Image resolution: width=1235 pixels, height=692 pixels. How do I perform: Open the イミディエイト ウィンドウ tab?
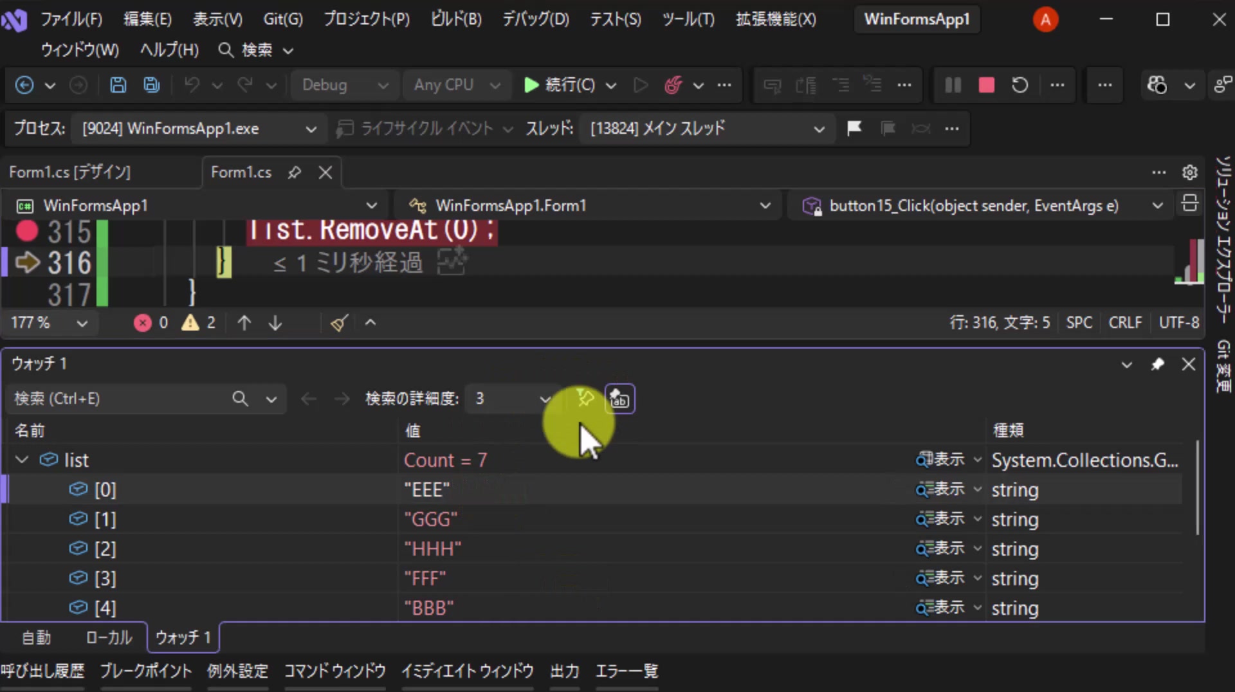tap(467, 671)
